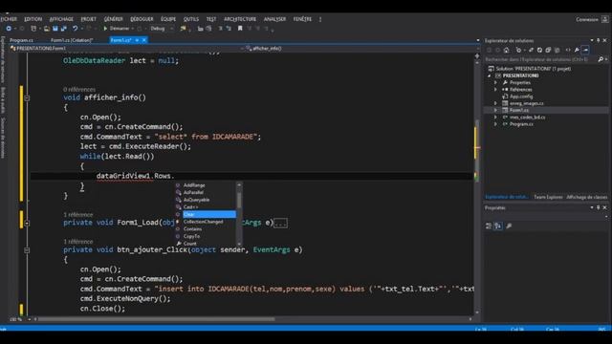Click the show all files icon in Solution Explorer
The image size is (612, 344).
click(557, 50)
